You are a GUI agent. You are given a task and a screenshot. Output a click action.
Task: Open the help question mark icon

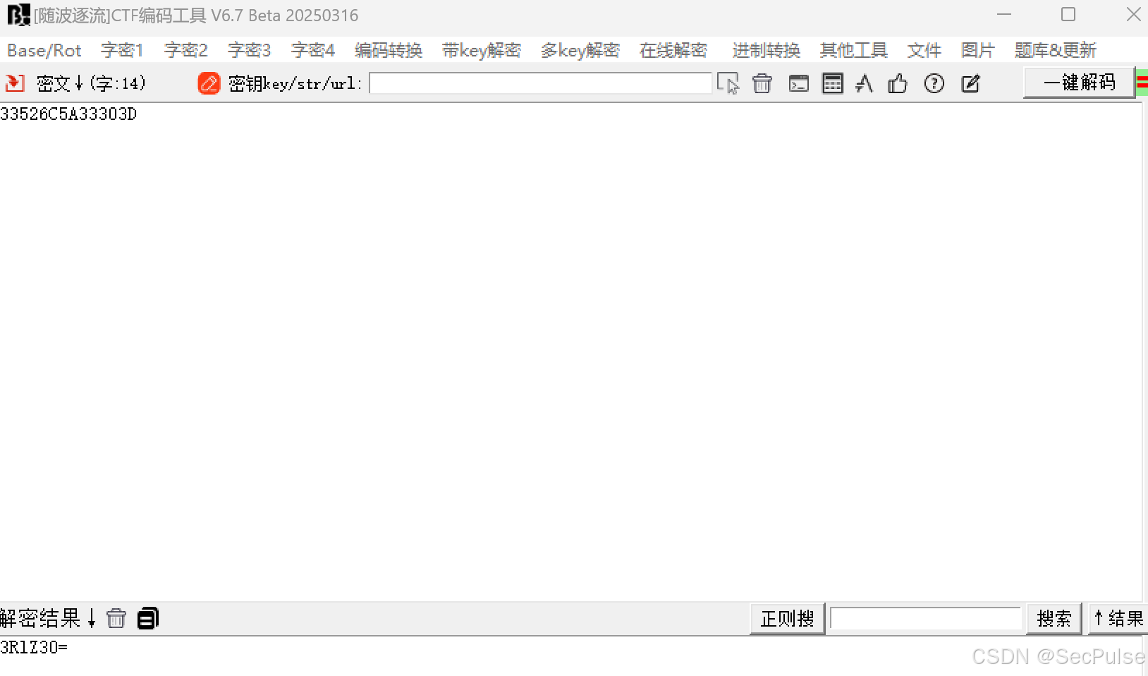click(934, 83)
